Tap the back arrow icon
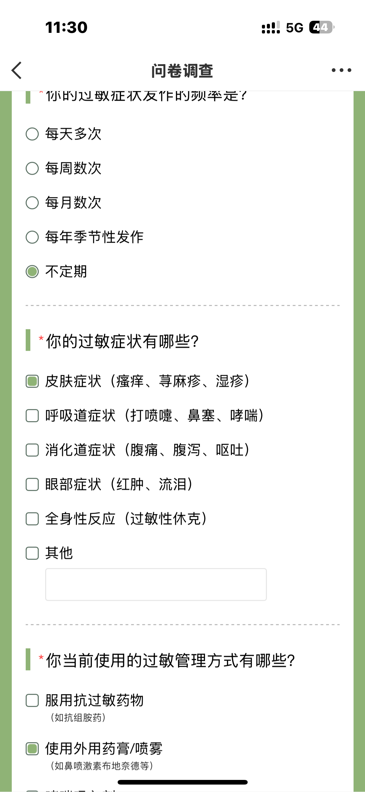The height and width of the screenshot is (792, 365). tap(17, 70)
